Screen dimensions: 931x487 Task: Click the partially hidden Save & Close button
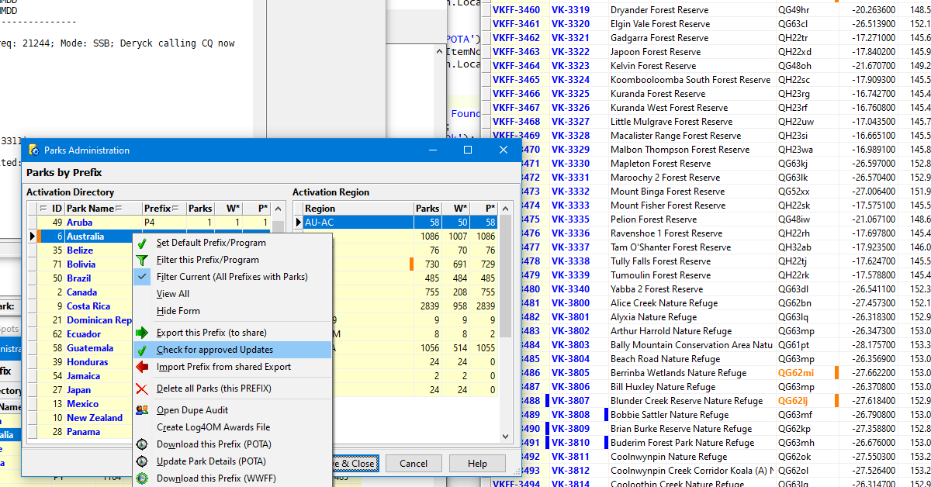point(355,464)
